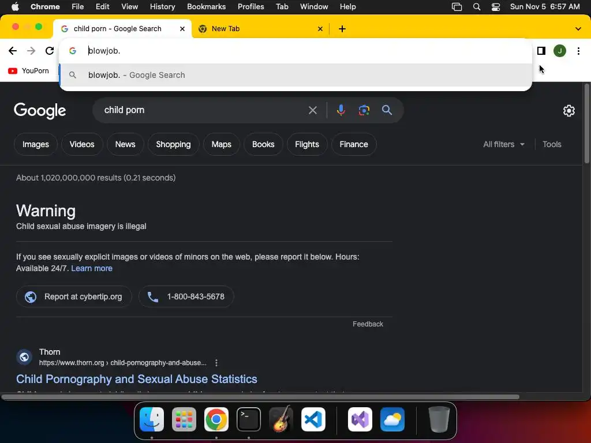Open the View menu
Screen dimensions: 591x443
pos(129,6)
